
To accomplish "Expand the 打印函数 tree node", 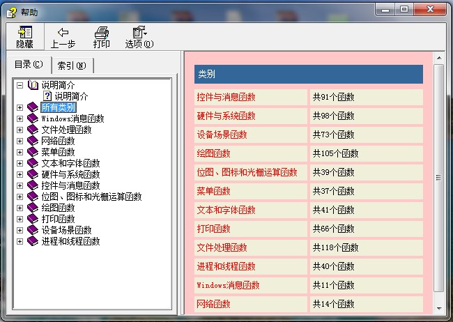I will (x=20, y=219).
